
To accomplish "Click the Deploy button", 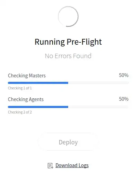I will tap(68, 142).
